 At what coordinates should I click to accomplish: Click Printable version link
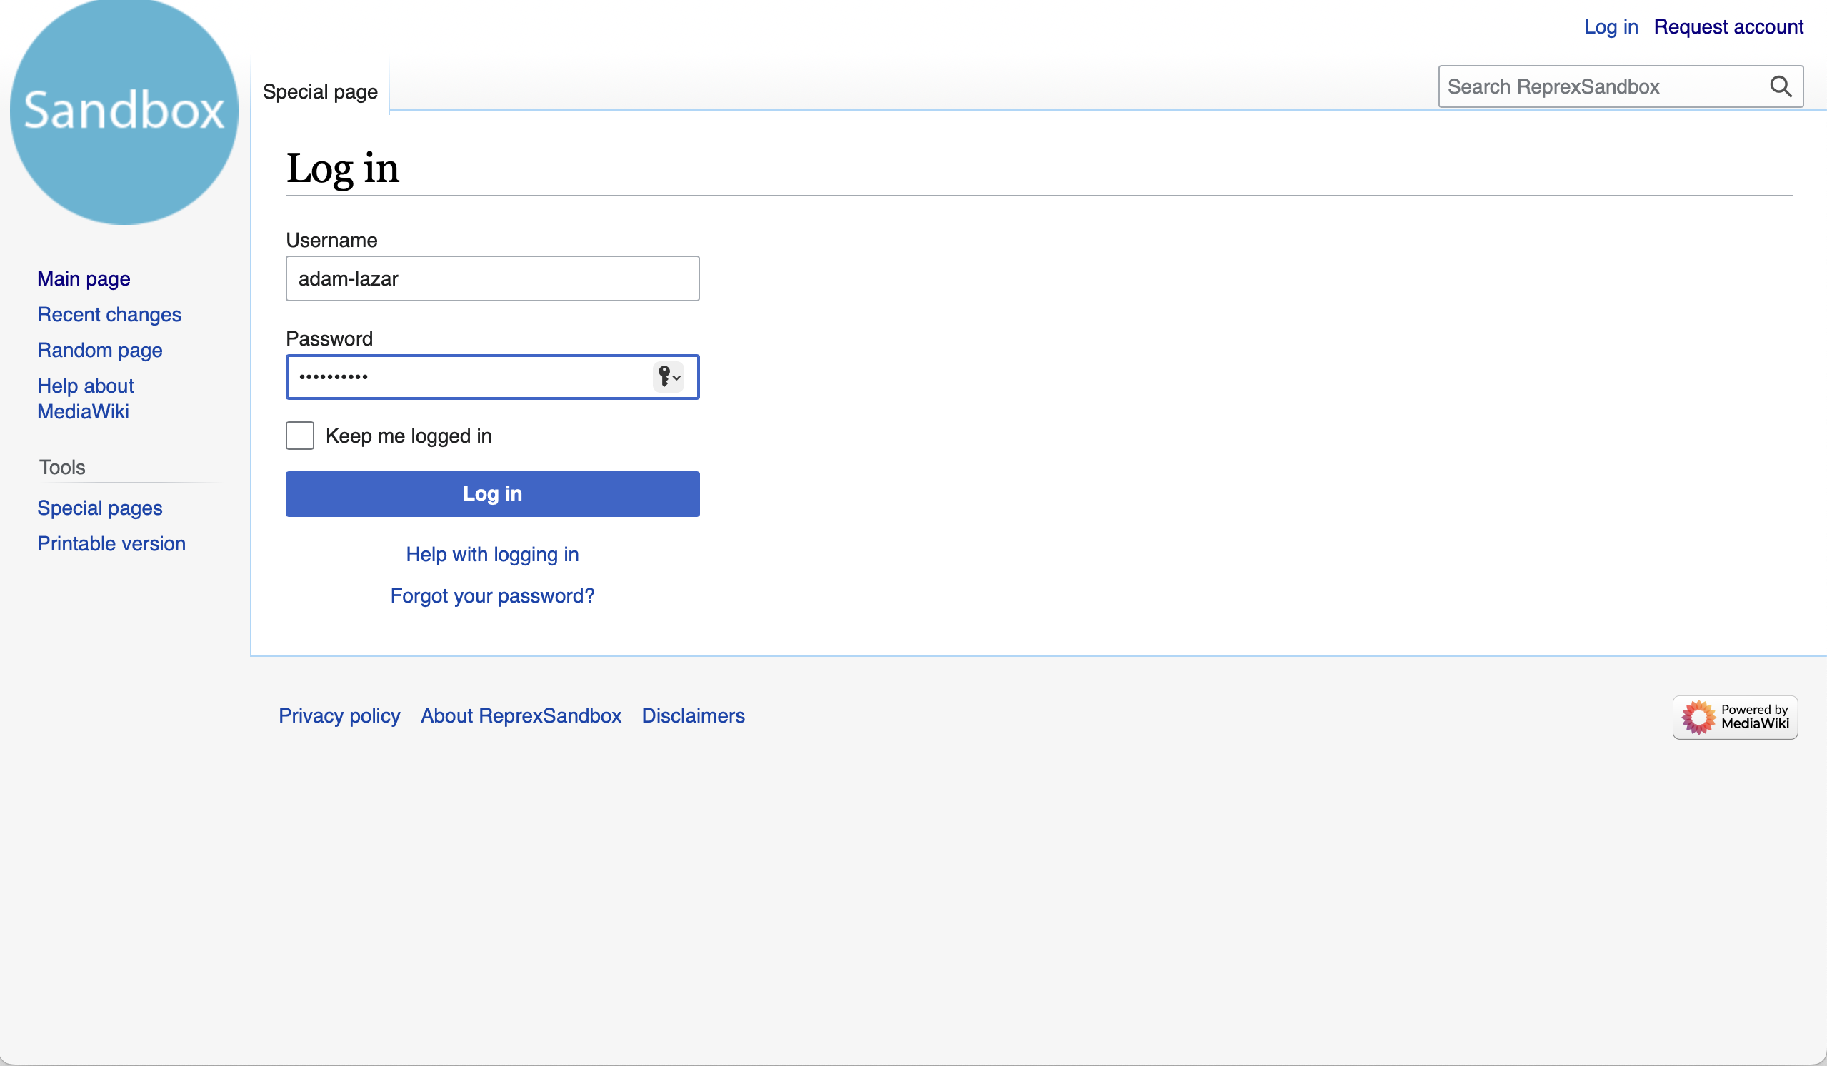click(111, 543)
